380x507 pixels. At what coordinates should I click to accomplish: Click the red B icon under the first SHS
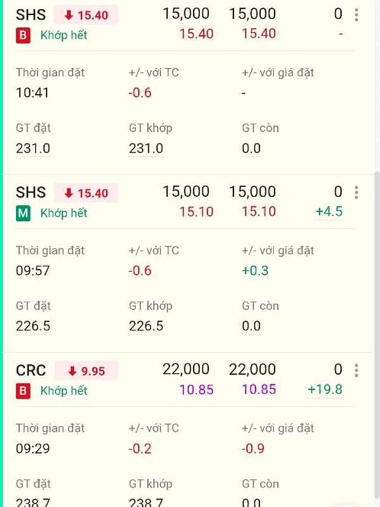tap(23, 35)
